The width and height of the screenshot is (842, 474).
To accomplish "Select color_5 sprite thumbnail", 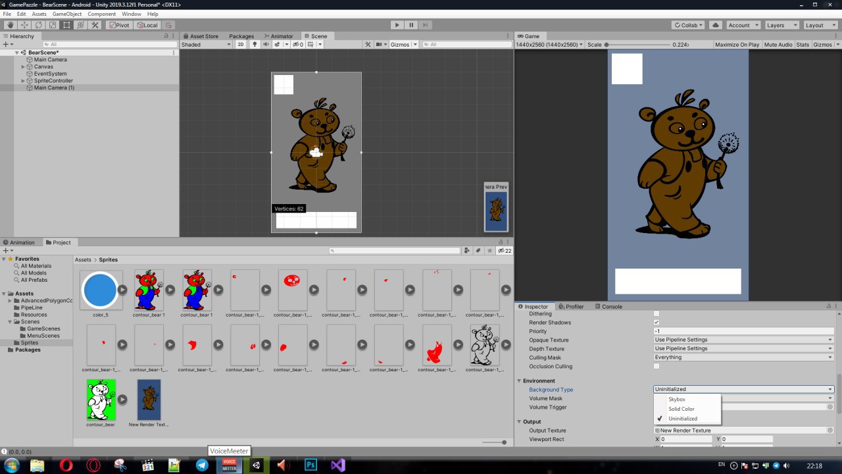I will [100, 290].
